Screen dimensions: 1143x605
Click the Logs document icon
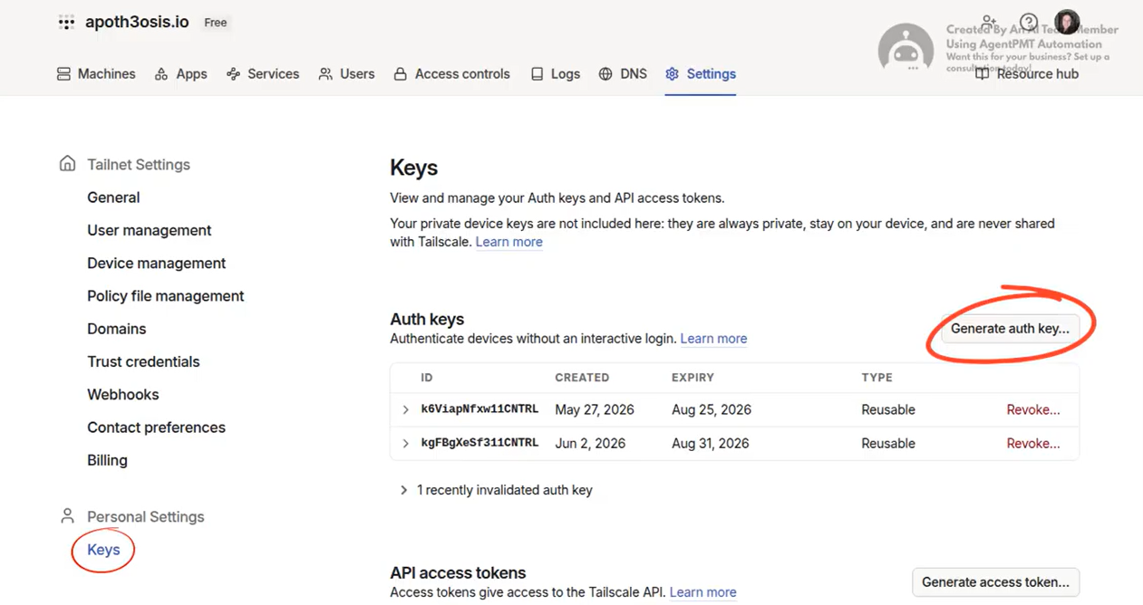click(537, 74)
